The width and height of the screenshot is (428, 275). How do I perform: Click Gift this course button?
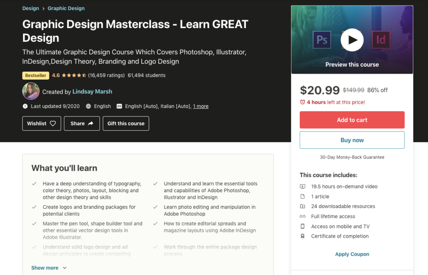(126, 123)
